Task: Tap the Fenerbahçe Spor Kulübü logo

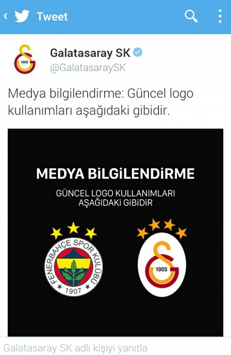Action: coord(73,267)
